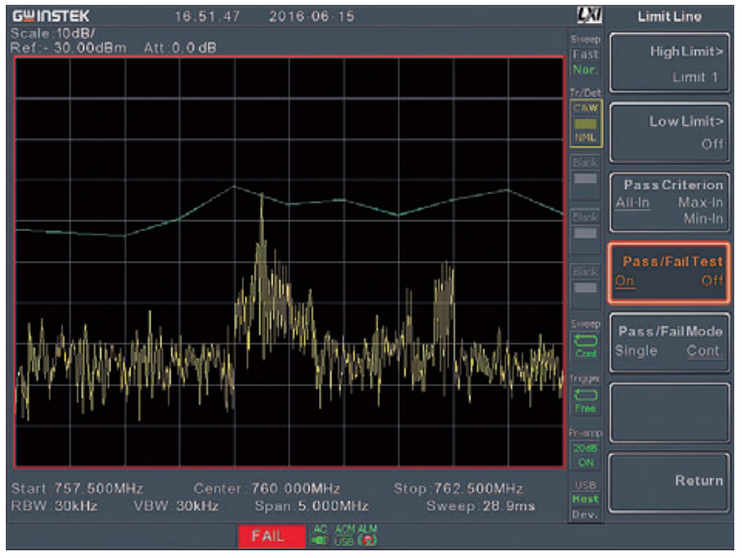Click the date display 2016-06-15

coord(311,16)
